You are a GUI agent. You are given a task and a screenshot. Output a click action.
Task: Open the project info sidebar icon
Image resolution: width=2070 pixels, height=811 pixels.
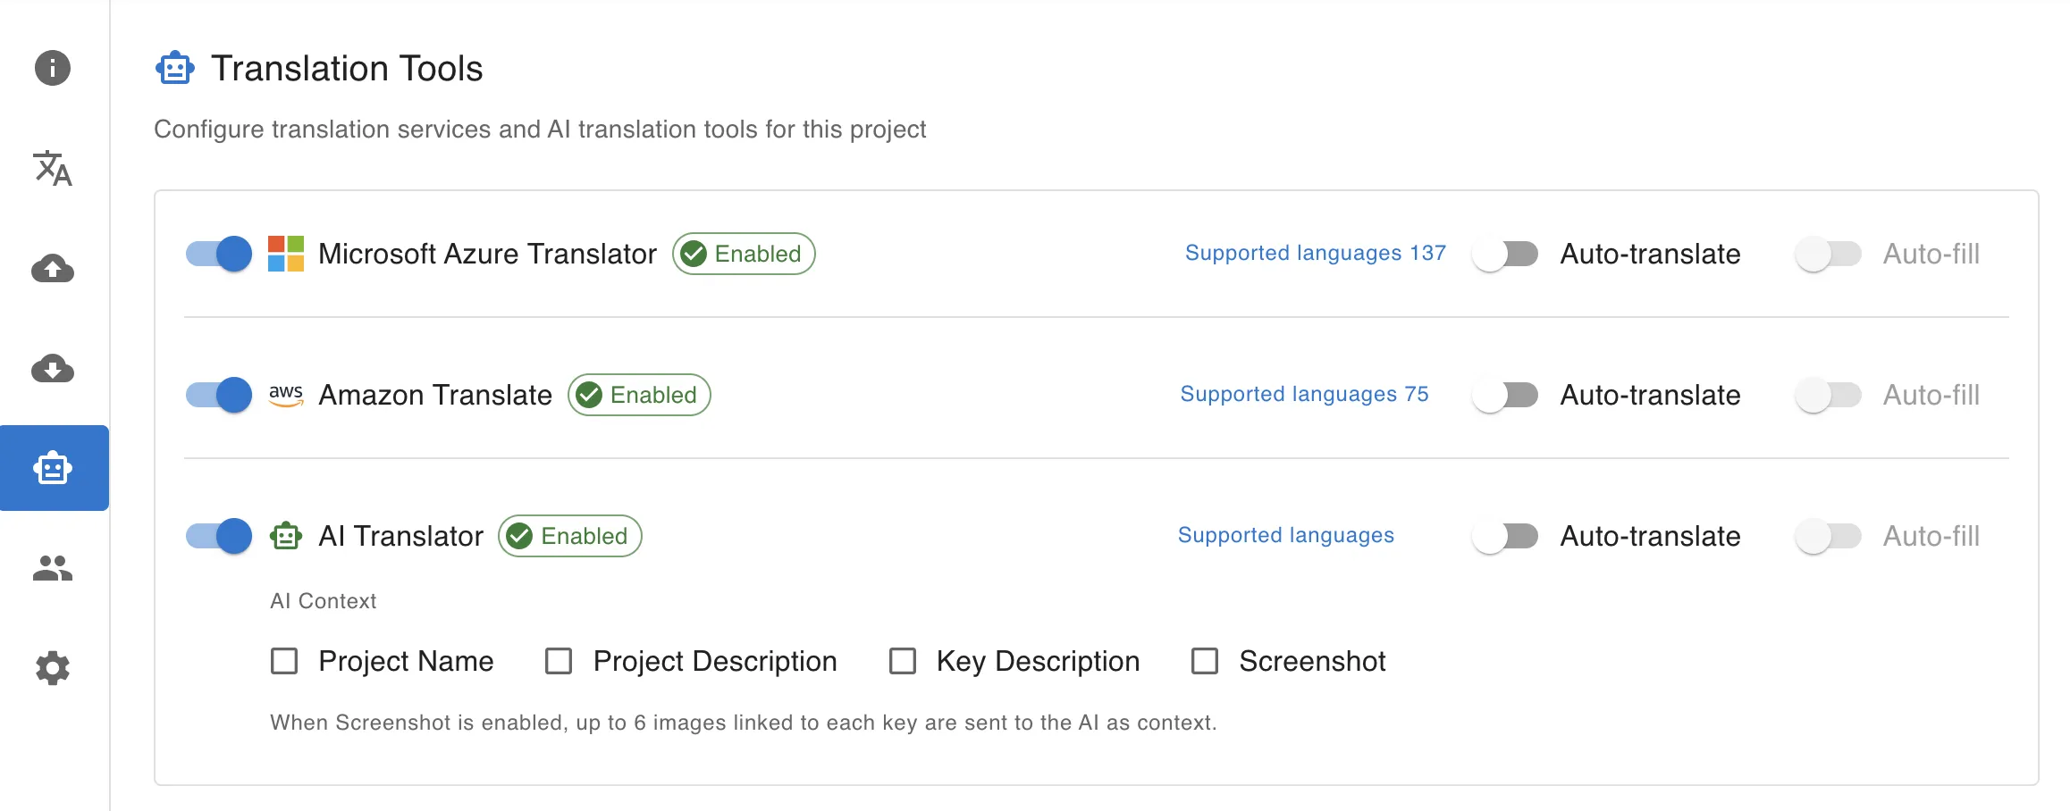pyautogui.click(x=53, y=68)
